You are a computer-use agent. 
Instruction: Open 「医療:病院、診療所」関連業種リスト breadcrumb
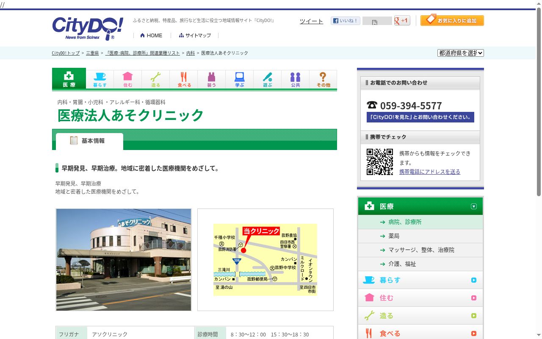coord(143,53)
